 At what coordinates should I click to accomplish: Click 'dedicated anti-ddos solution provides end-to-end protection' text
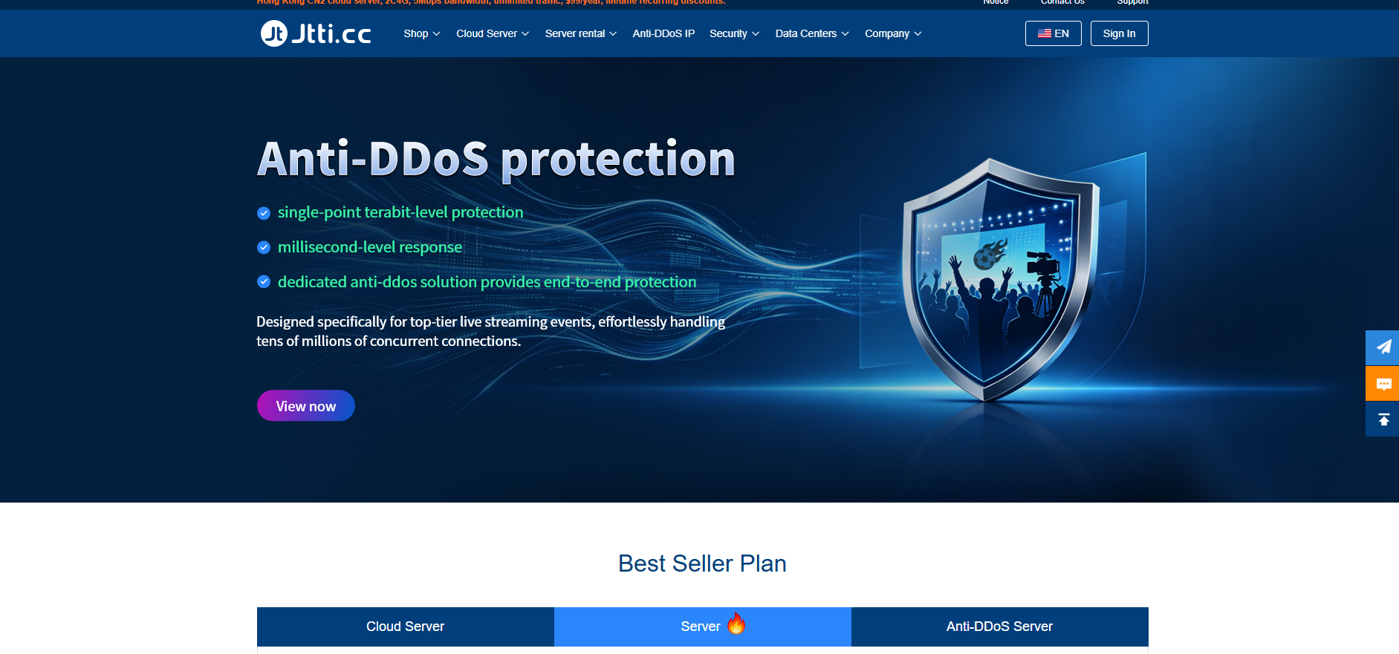pyautogui.click(x=487, y=282)
